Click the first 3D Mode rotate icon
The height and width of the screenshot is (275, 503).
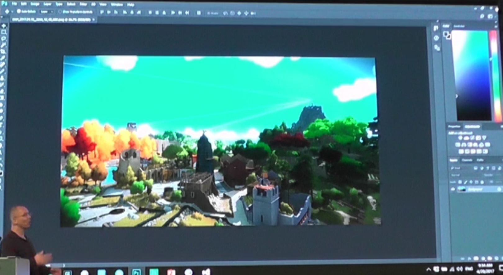click(225, 13)
